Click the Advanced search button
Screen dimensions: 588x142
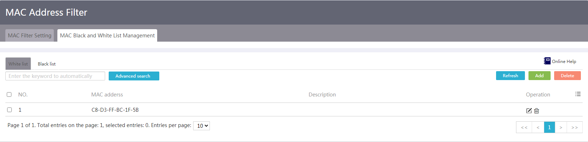coord(134,76)
